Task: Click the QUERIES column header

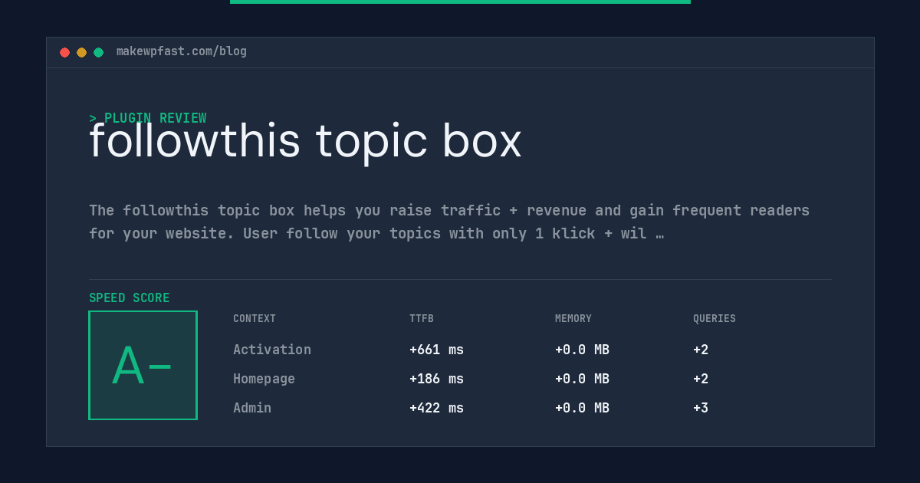Action: click(x=715, y=319)
